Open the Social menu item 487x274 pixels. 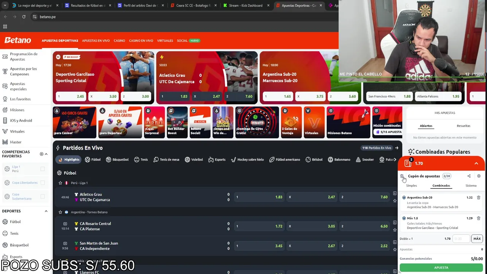[182, 41]
